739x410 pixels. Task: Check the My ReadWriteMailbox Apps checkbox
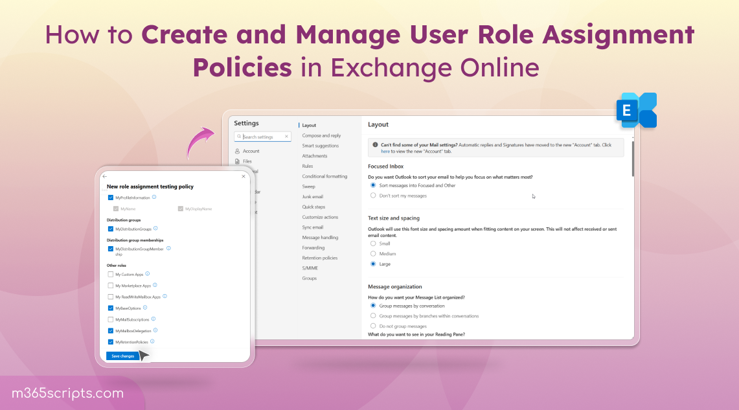111,297
